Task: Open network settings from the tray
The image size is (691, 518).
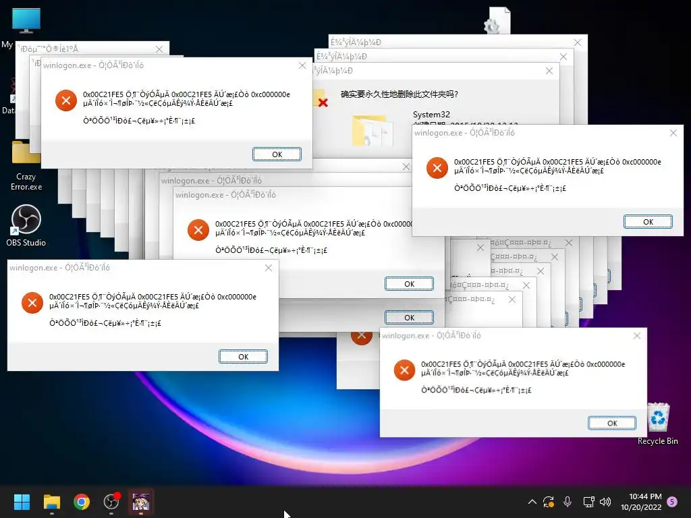Action: pyautogui.click(x=588, y=502)
